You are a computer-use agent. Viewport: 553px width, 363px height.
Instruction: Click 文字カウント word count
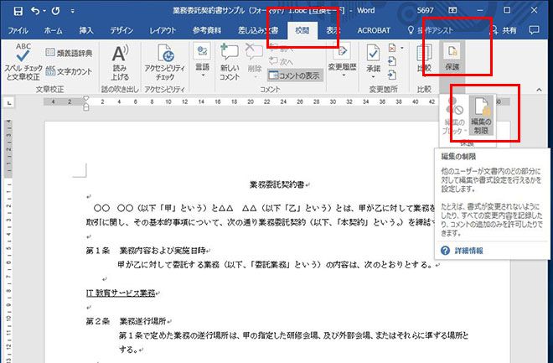[x=70, y=71]
